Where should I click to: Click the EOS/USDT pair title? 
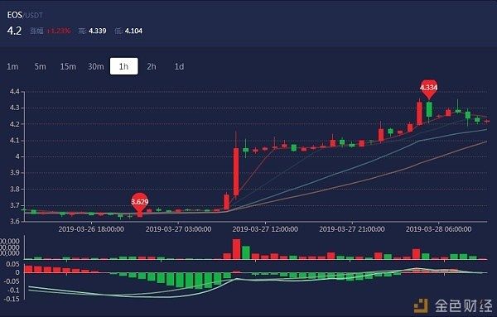point(25,15)
